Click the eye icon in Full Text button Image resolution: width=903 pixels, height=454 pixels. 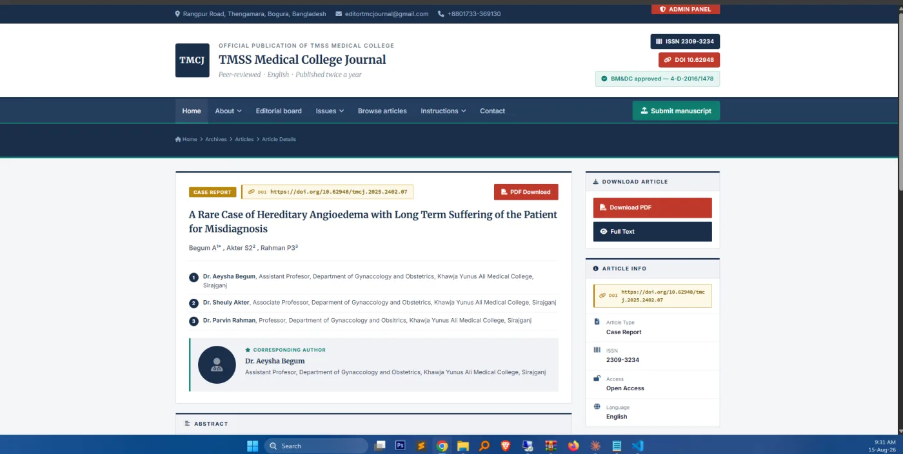click(604, 232)
